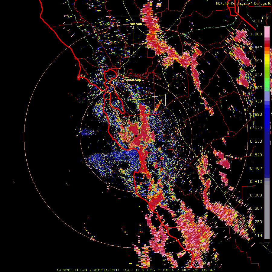Select the 0.573 scale value
Viewport: 272px width, 272px height.
(x=256, y=141)
